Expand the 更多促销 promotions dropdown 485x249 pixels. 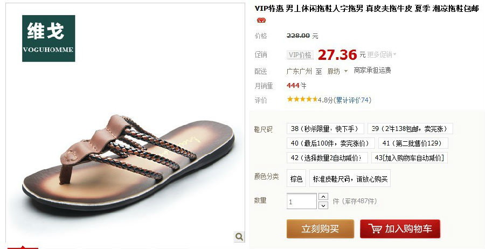(x=382, y=55)
